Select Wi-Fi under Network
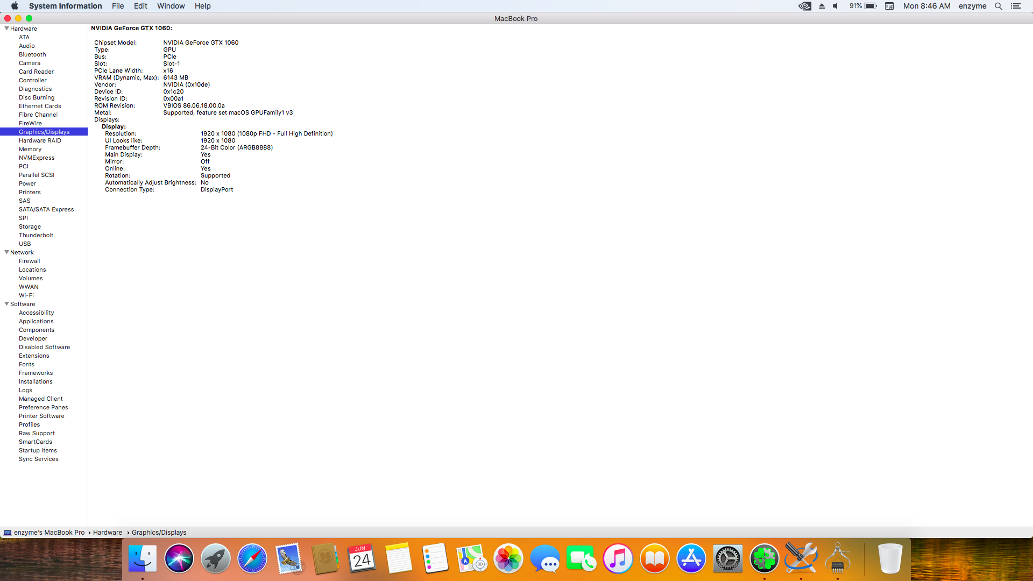Screen dimensions: 1033x581 (26, 295)
